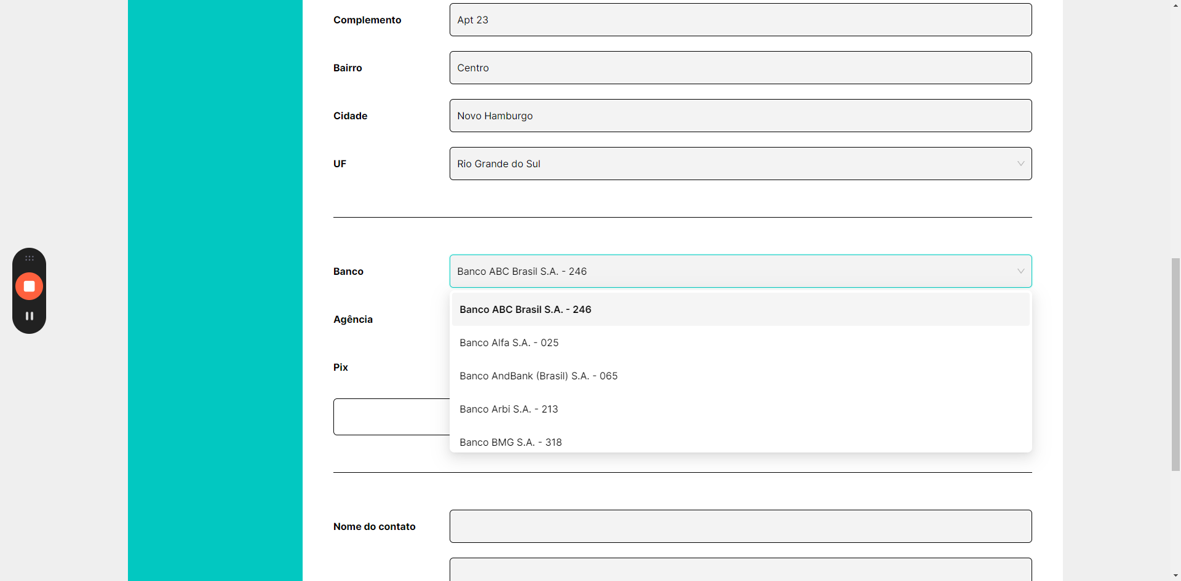
Task: Edit the Bairro field with Centro
Action: click(x=741, y=68)
